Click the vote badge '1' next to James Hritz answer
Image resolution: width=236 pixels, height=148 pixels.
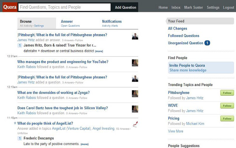[x=20, y=45]
